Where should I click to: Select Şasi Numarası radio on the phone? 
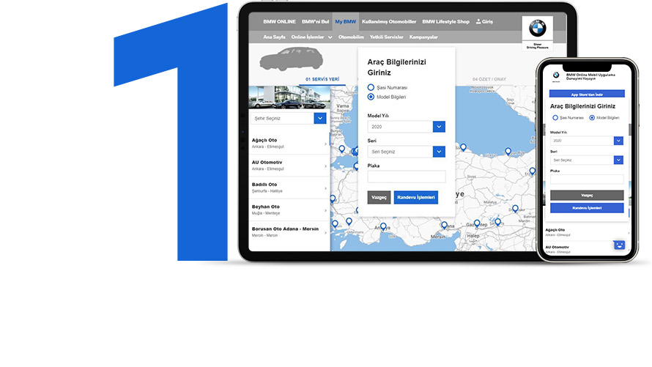[555, 118]
